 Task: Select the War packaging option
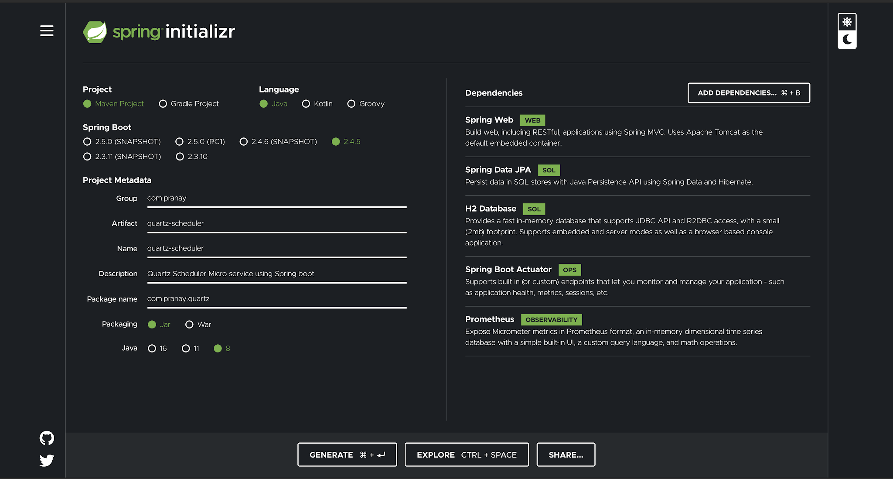point(188,324)
